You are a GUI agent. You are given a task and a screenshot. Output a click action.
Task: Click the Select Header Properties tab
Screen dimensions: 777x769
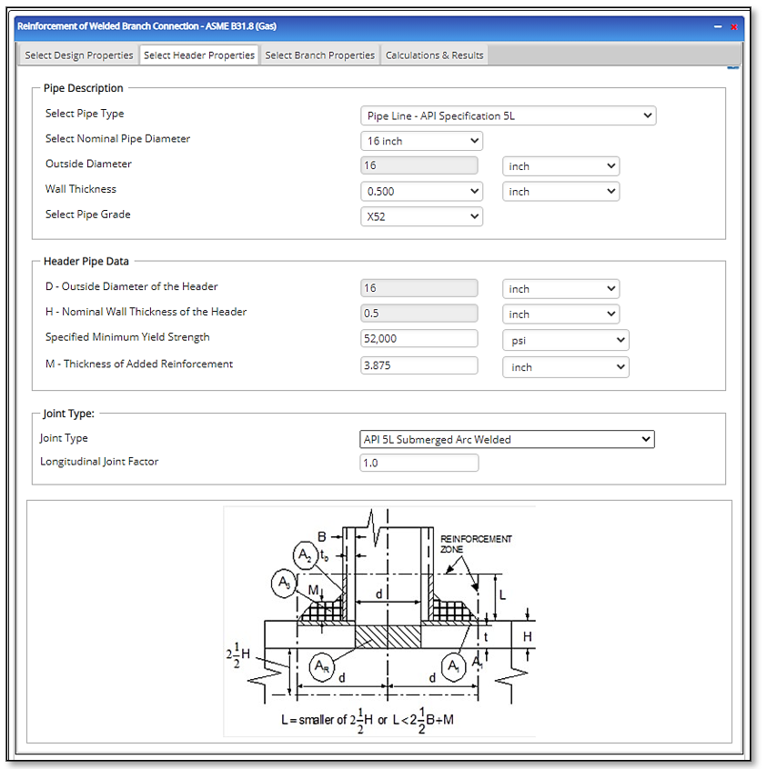click(199, 55)
